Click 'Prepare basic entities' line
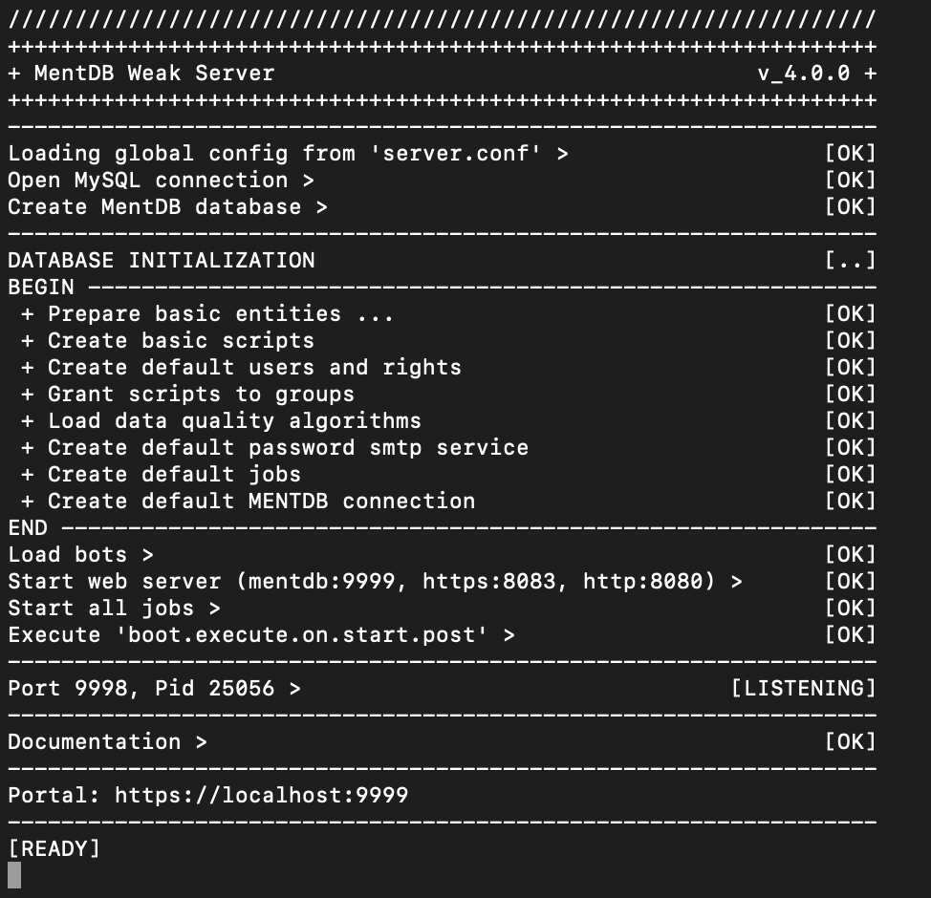 [x=194, y=314]
